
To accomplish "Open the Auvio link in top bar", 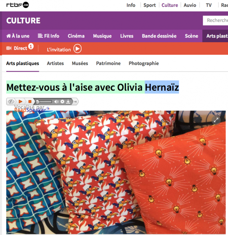I will coord(190,5).
